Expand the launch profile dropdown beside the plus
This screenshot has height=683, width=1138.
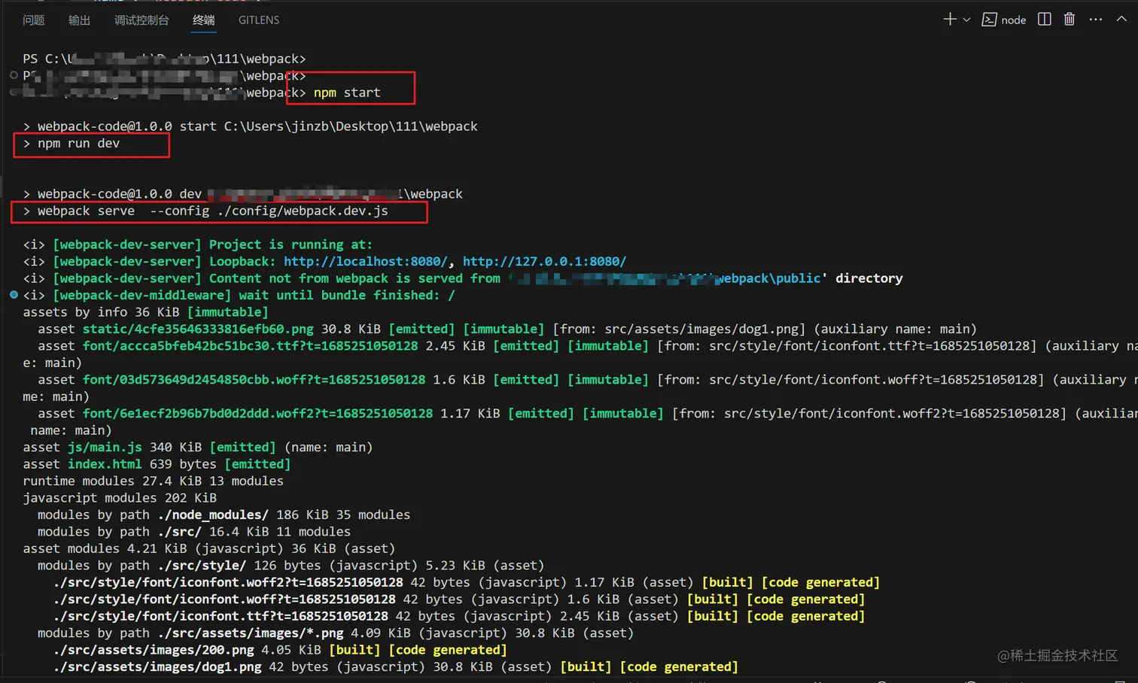pos(966,20)
